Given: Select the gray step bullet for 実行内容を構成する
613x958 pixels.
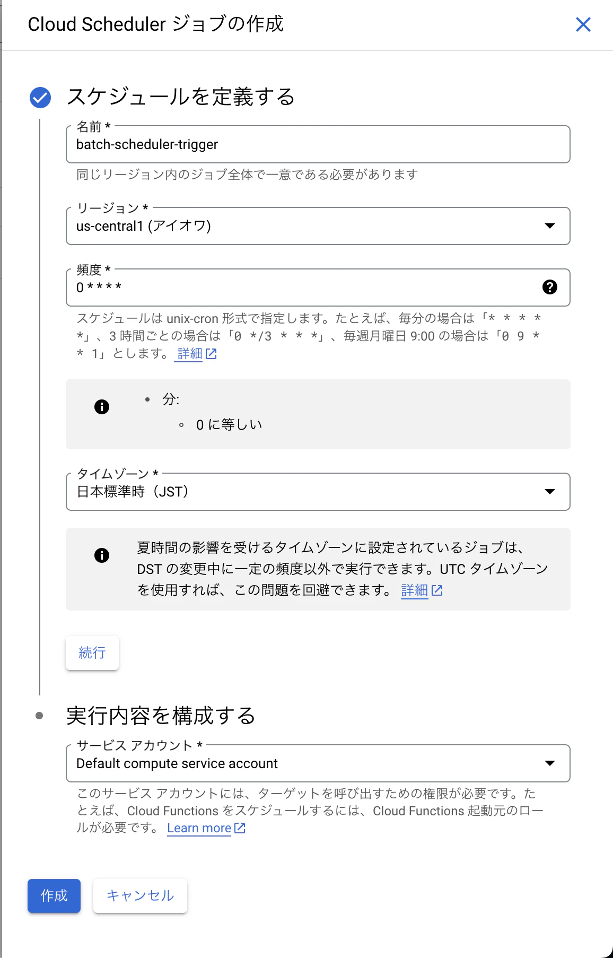Looking at the screenshot, I should (39, 716).
